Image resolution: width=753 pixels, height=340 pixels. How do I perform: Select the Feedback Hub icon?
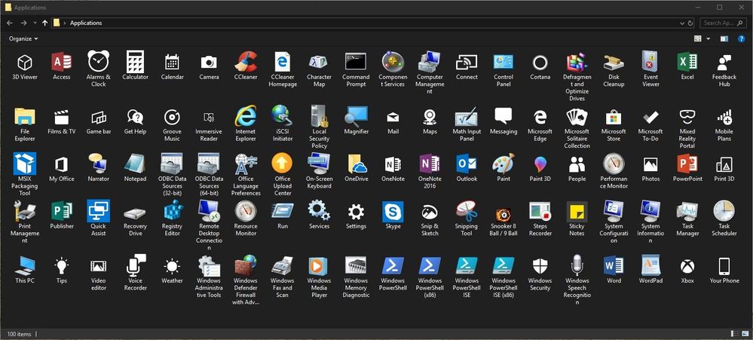[724, 62]
